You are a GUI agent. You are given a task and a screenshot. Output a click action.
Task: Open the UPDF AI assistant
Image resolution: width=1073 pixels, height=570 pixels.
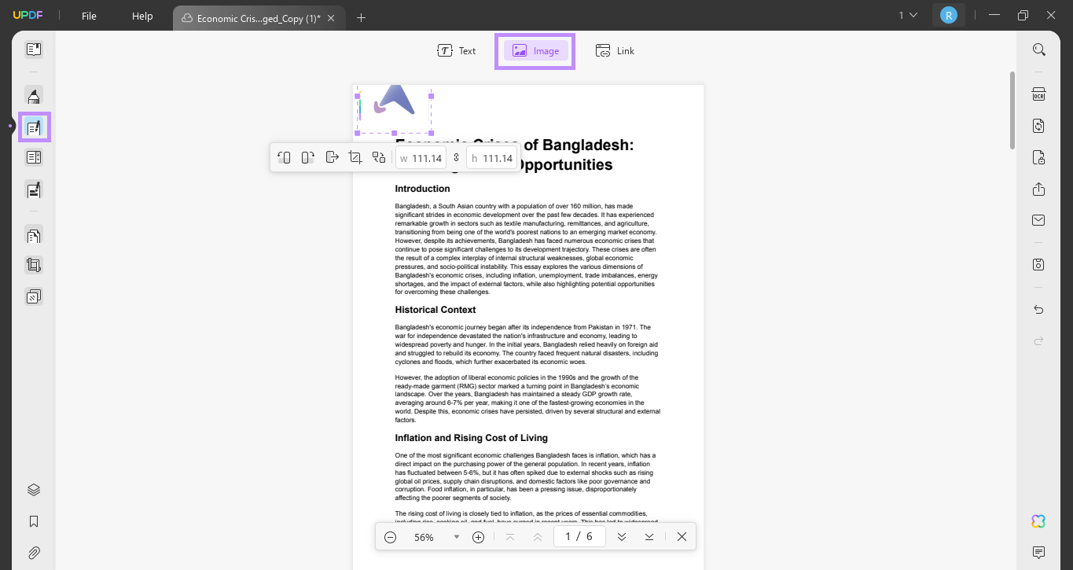[x=1038, y=521]
